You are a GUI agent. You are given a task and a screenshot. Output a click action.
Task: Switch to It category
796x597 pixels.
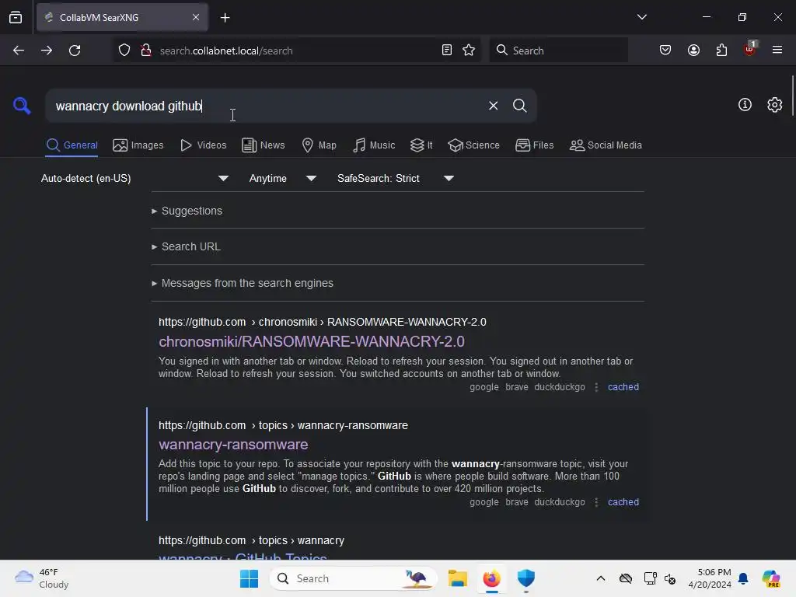pyautogui.click(x=421, y=145)
